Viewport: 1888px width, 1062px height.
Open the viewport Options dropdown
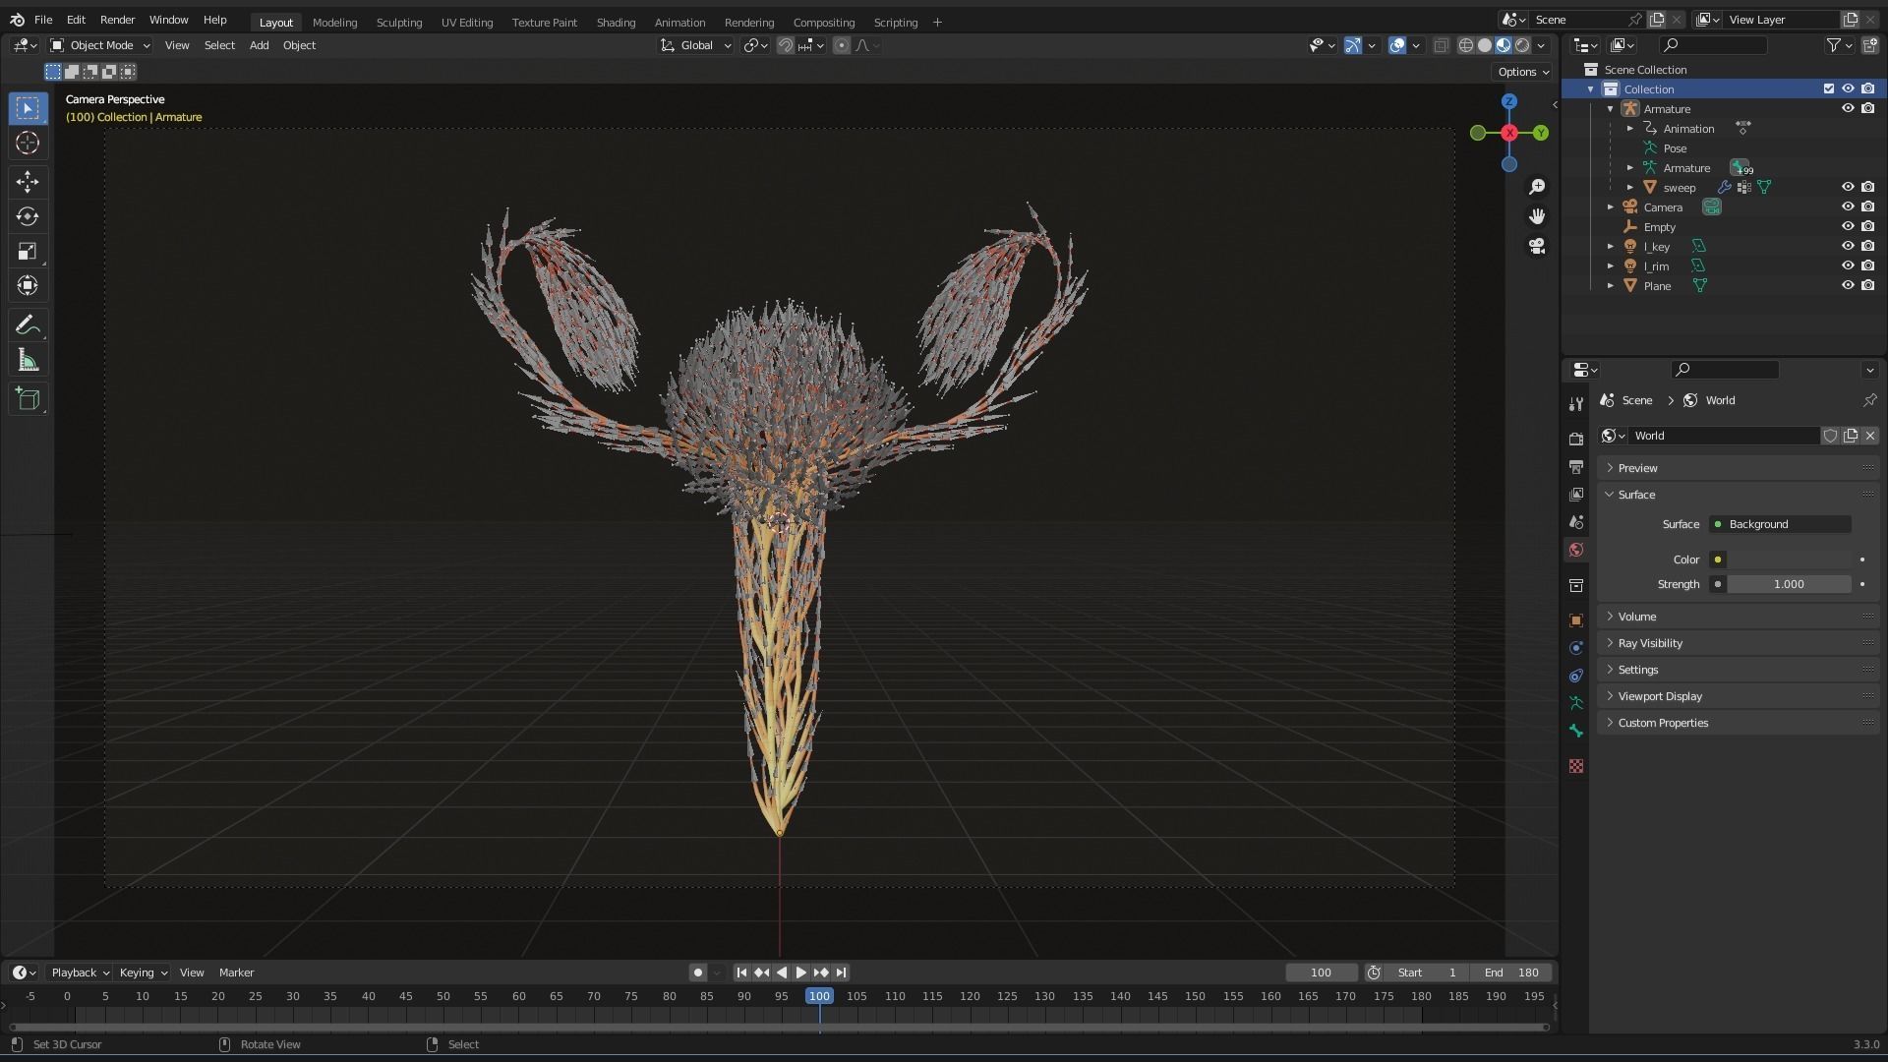point(1522,72)
